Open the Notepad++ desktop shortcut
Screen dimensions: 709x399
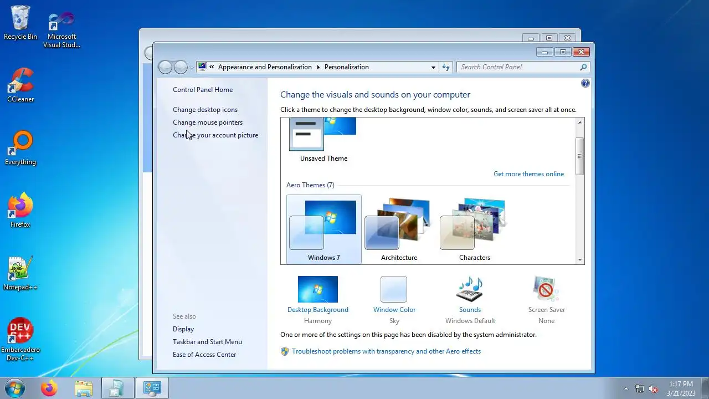20,273
